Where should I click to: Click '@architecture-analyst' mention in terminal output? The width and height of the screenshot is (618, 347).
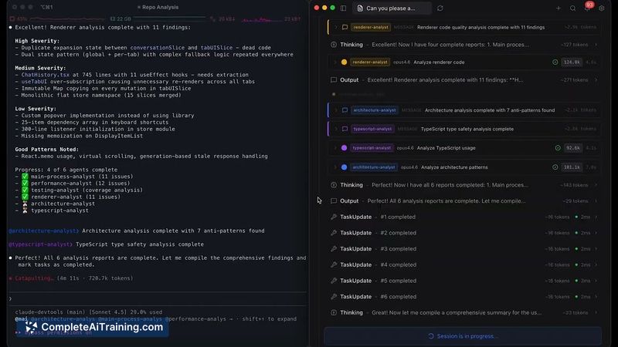tap(44, 231)
